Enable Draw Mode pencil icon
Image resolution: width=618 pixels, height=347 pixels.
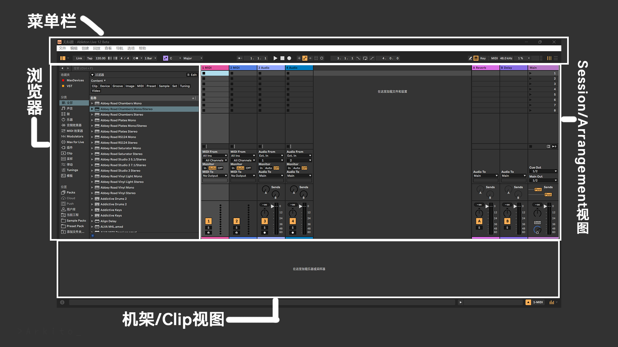click(x=470, y=58)
